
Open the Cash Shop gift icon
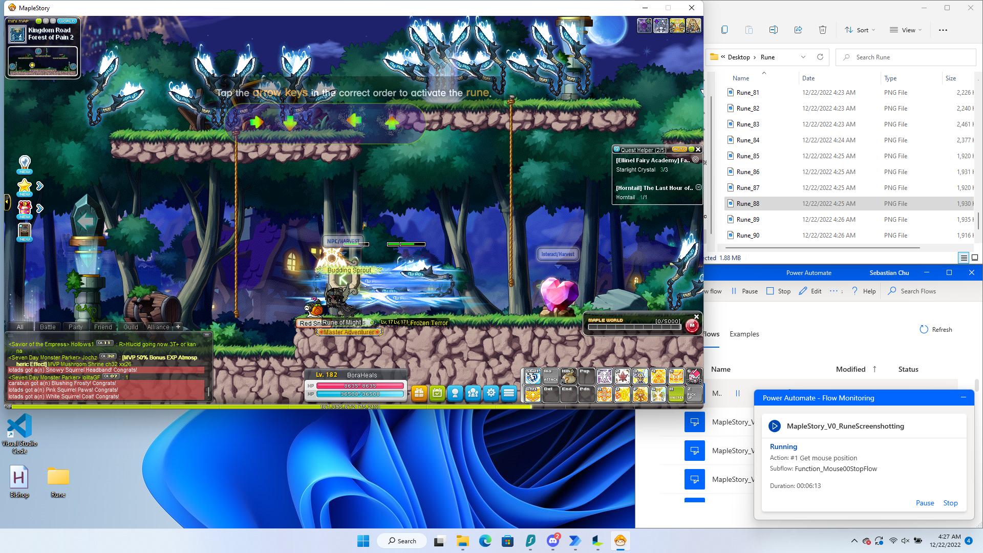(x=419, y=393)
